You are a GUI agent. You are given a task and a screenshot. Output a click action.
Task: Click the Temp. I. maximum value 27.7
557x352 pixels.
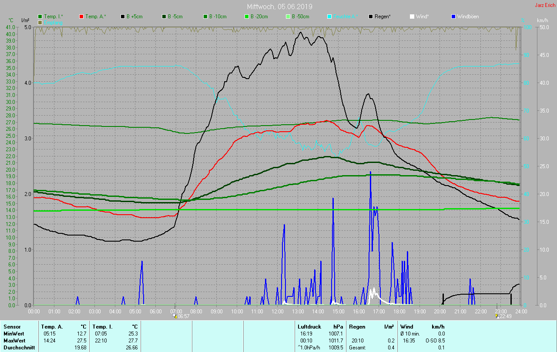(x=134, y=341)
